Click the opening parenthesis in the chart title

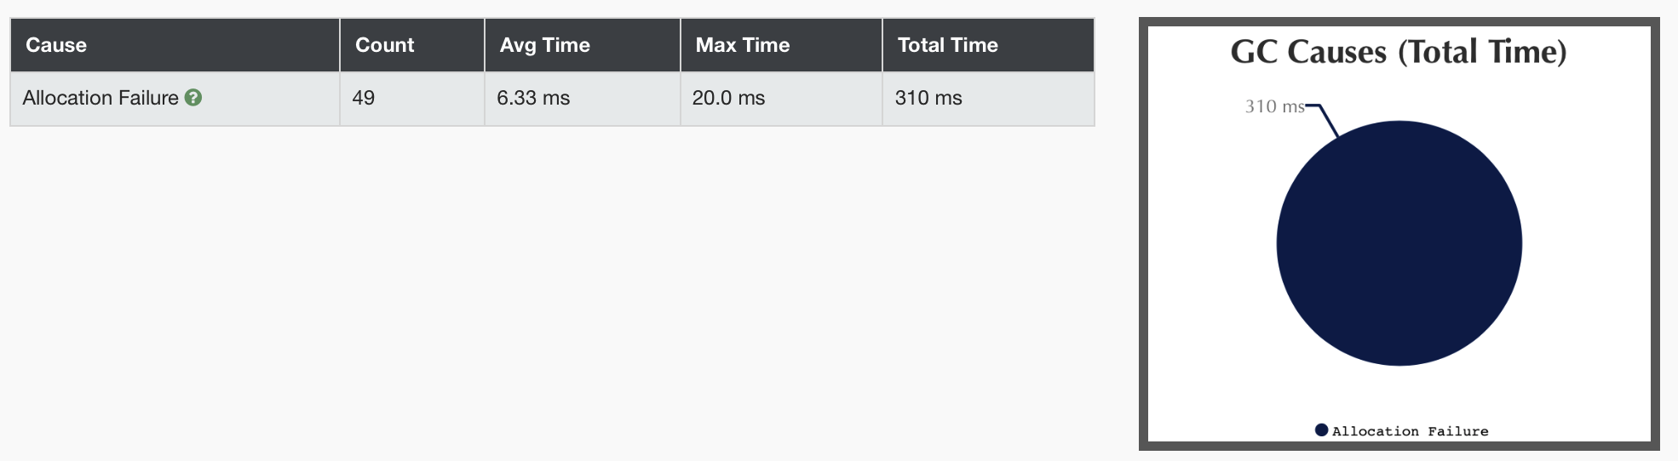tap(1404, 52)
